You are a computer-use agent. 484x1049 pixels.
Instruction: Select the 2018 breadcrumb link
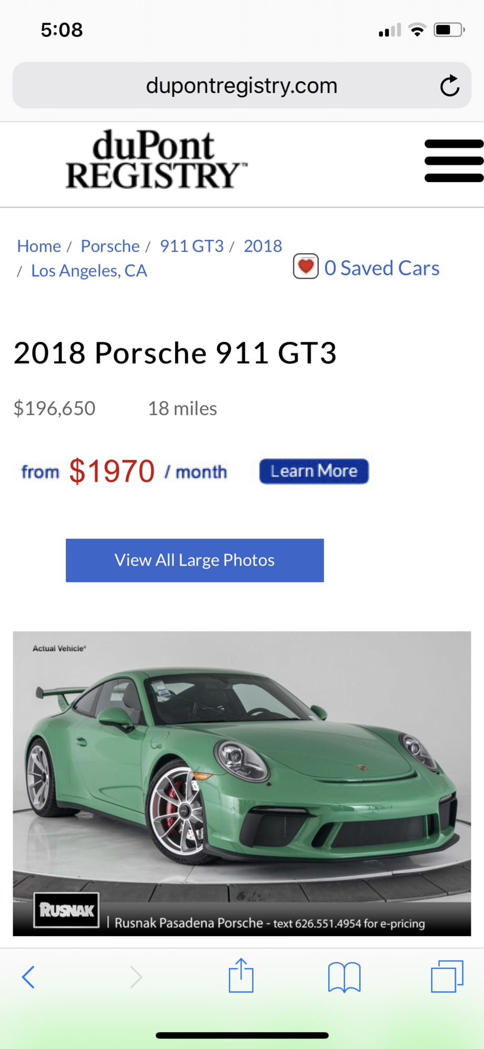tap(263, 246)
